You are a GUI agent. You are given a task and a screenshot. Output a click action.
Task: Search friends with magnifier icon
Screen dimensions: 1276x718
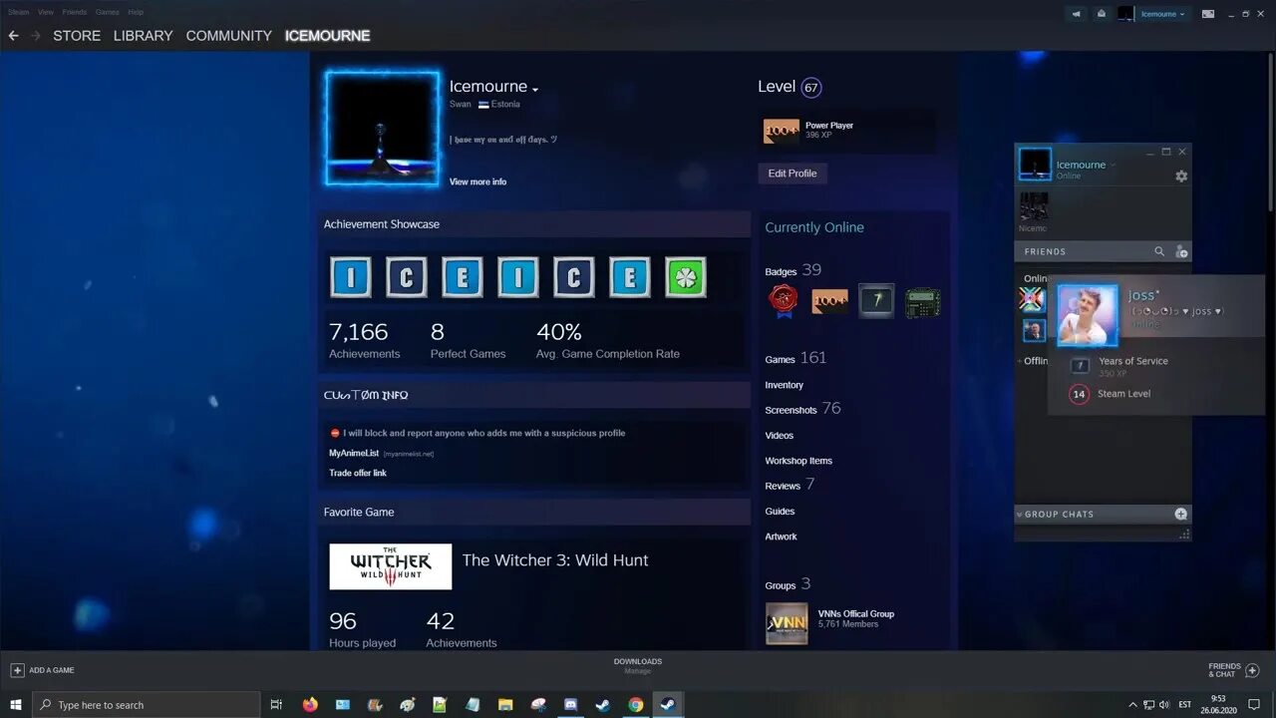pos(1159,251)
